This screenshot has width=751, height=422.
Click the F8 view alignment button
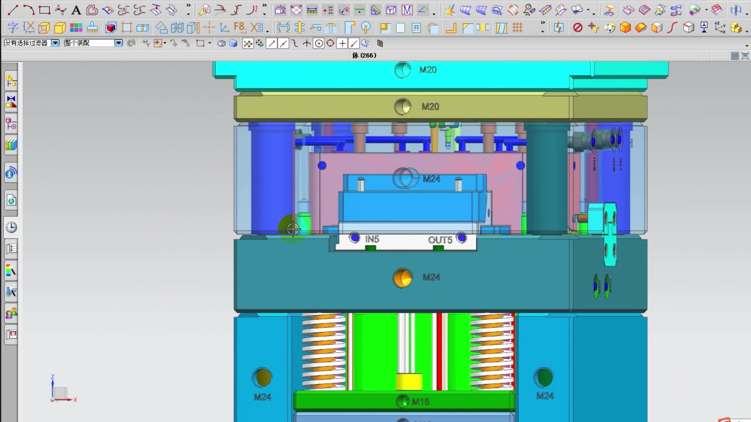(x=239, y=27)
